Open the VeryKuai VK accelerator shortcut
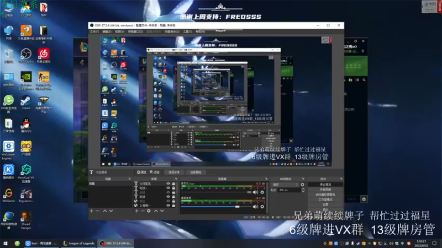This screenshot has width=442, height=248. point(26,174)
